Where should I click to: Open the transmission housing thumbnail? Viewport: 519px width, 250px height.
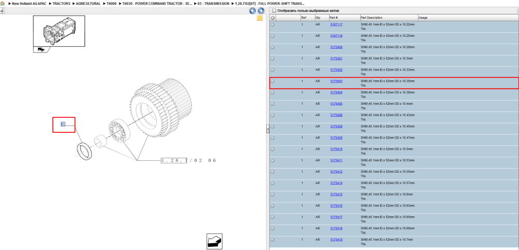tap(59, 31)
